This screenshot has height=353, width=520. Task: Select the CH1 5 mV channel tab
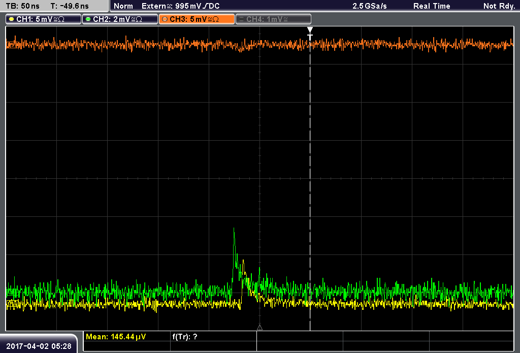[x=43, y=19]
